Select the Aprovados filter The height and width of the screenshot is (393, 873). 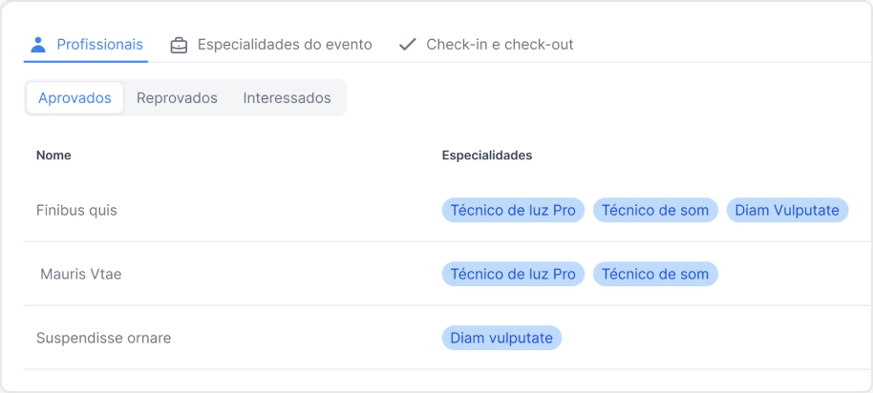click(75, 97)
